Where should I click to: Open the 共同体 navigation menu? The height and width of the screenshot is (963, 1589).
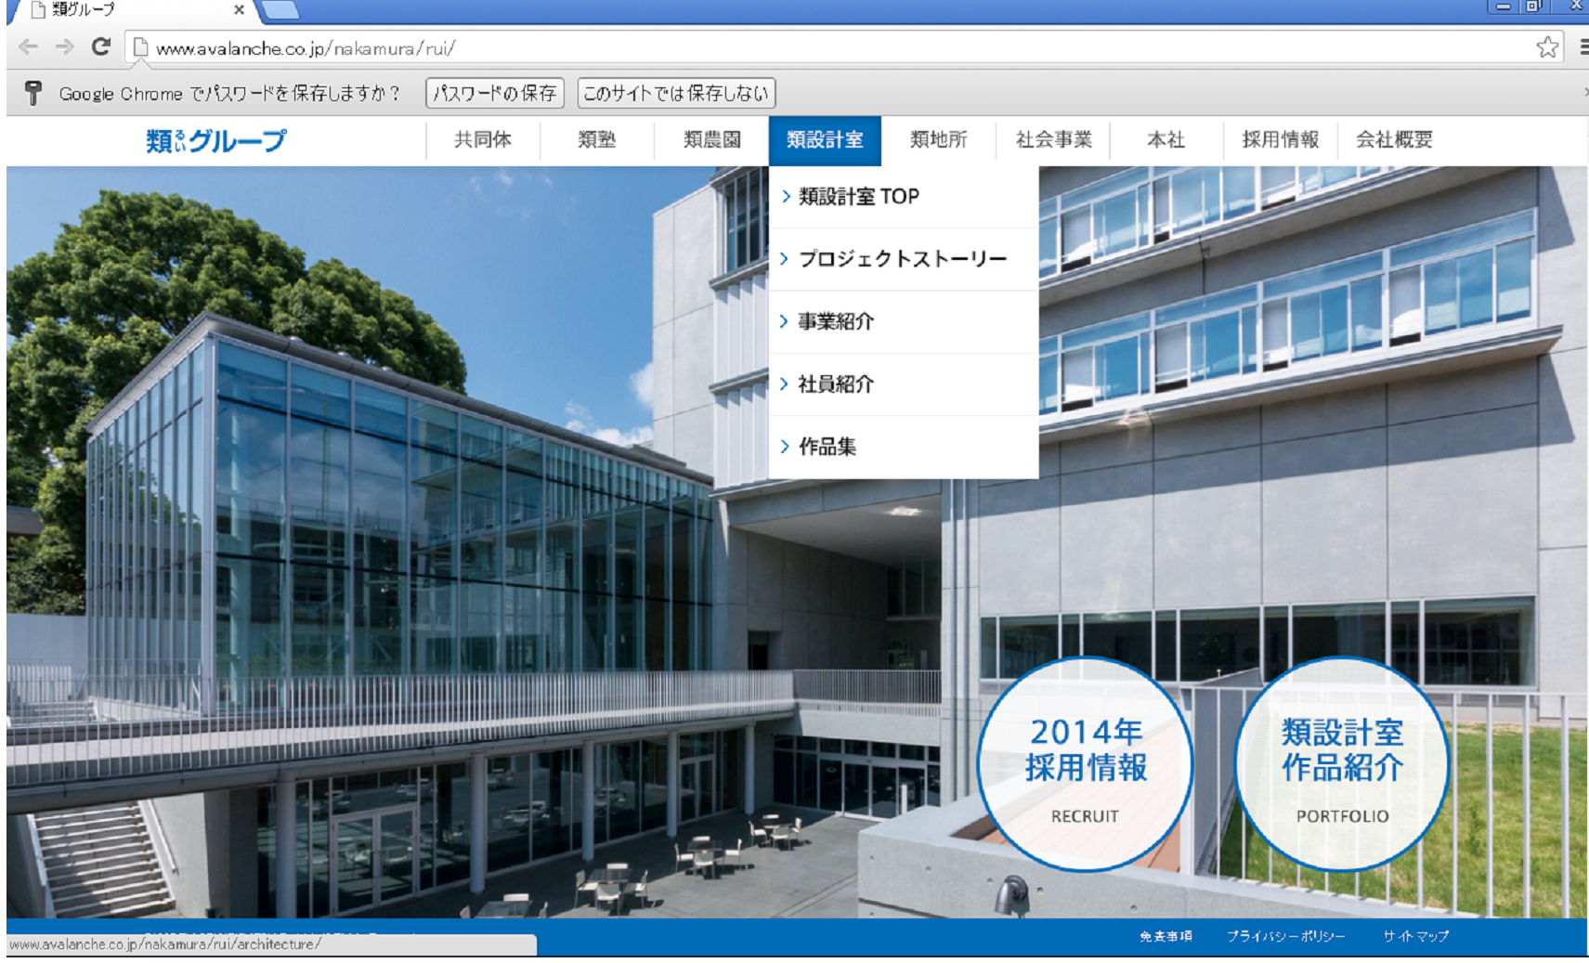pyautogui.click(x=482, y=140)
